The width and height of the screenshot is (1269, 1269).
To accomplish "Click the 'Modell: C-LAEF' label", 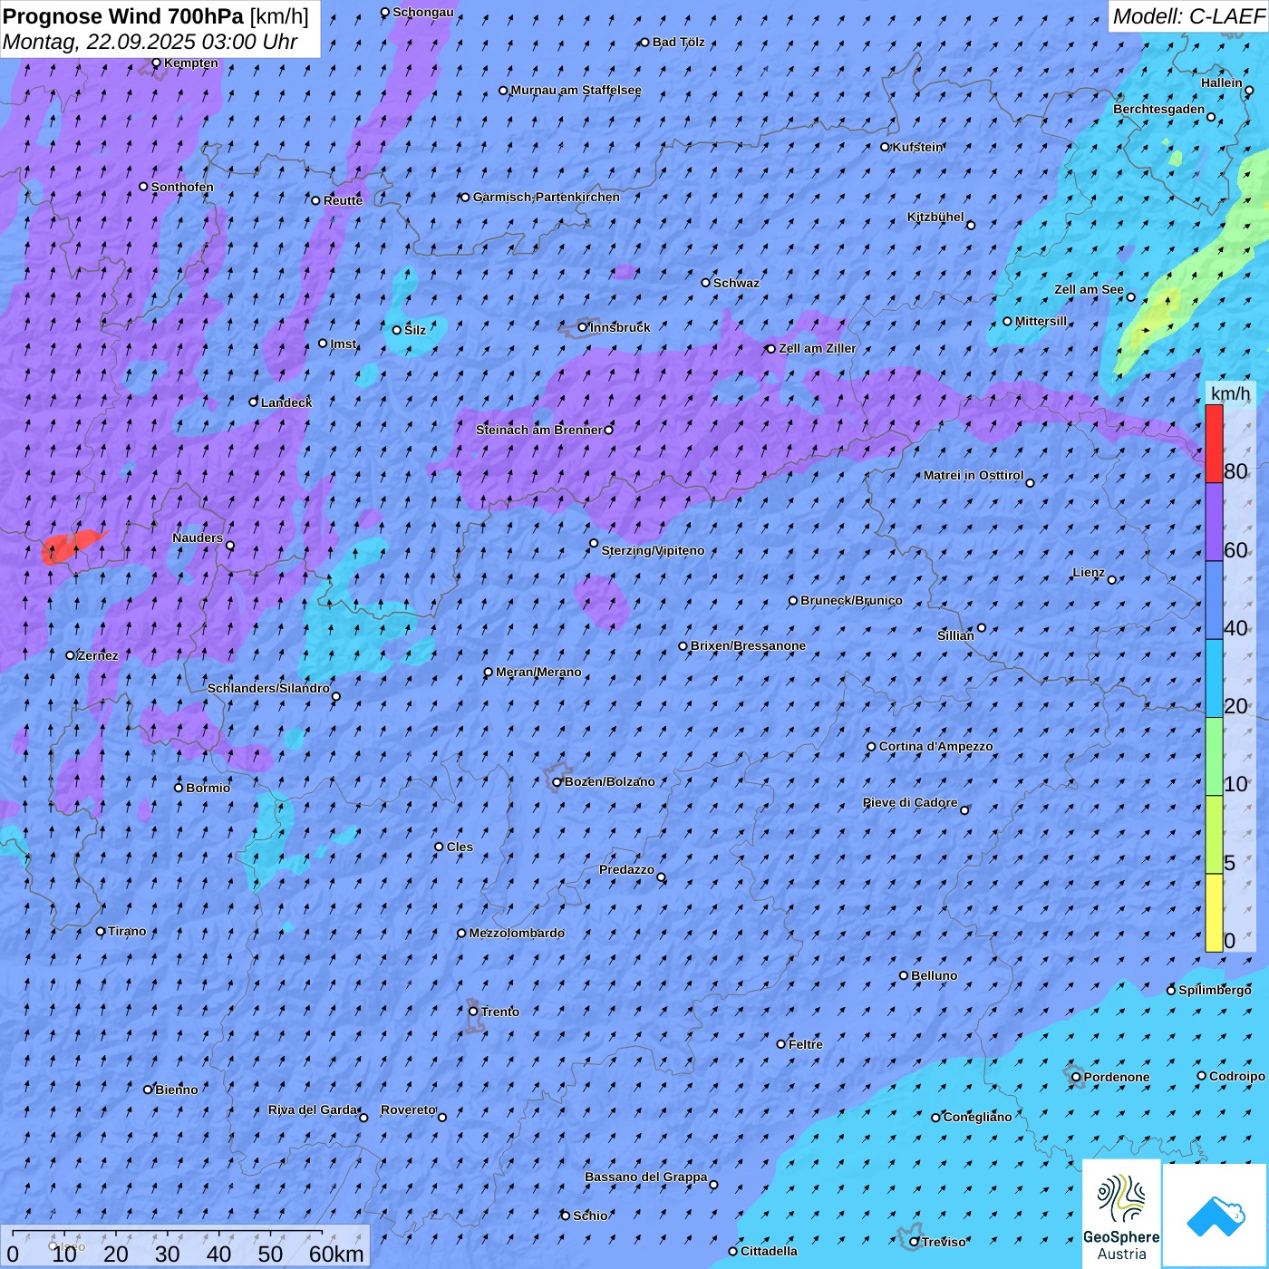I will tap(1188, 16).
